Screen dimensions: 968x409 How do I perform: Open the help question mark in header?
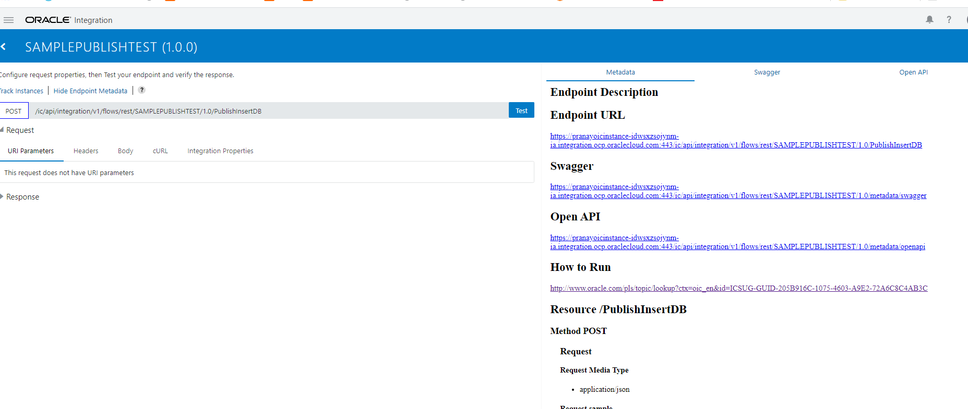949,20
